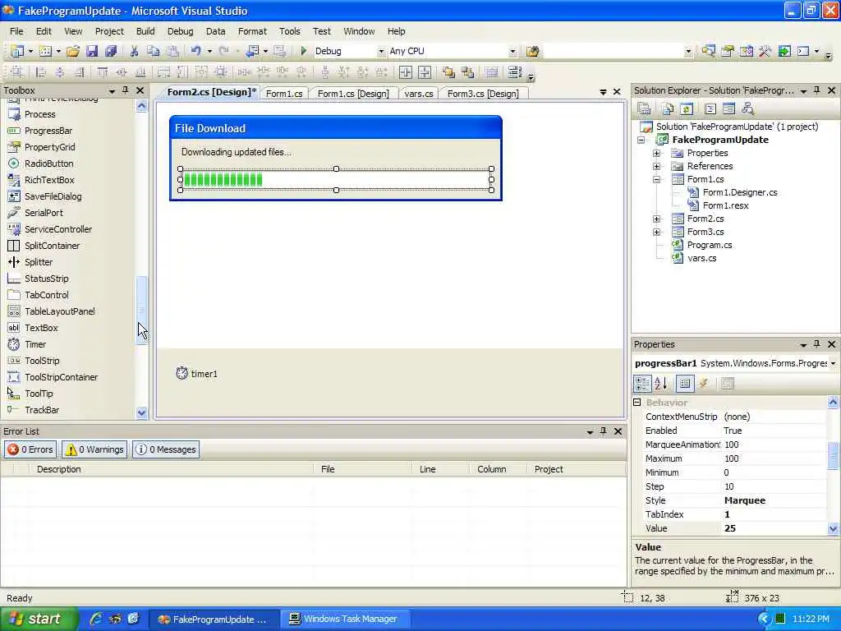Toggle auto-hide pin on Solution Explorer
841x631 pixels.
pyautogui.click(x=817, y=90)
